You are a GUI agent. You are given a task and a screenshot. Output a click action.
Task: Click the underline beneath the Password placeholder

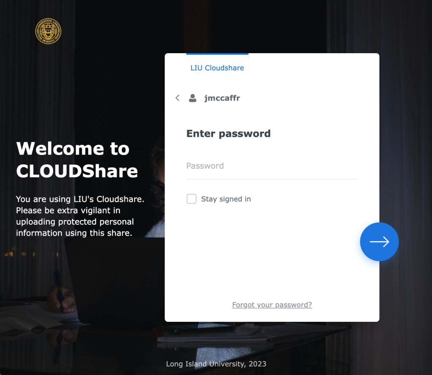coord(272,179)
